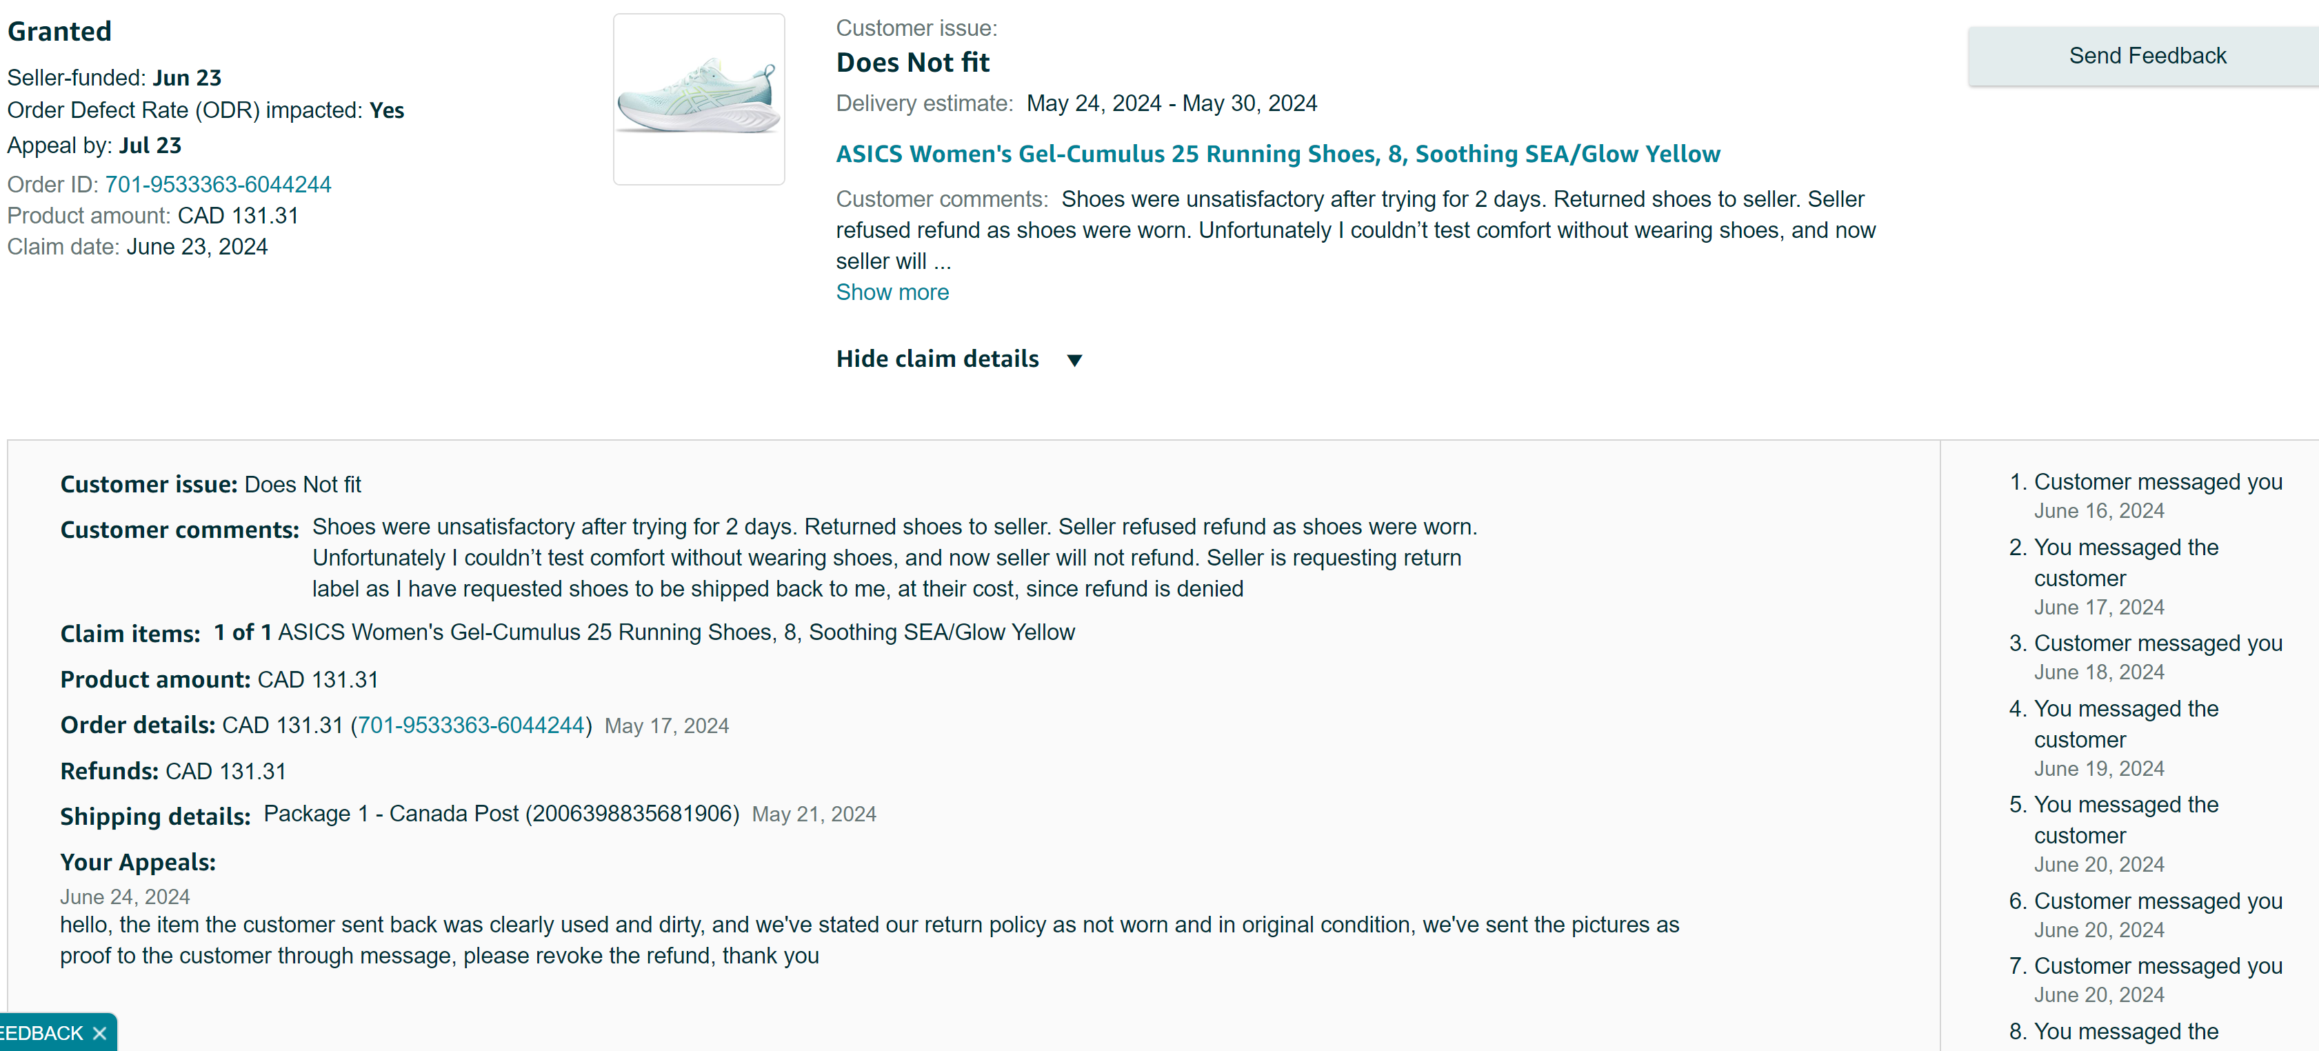Click top Product amount: CAD 131.31 text
The image size is (2319, 1051).
point(153,216)
